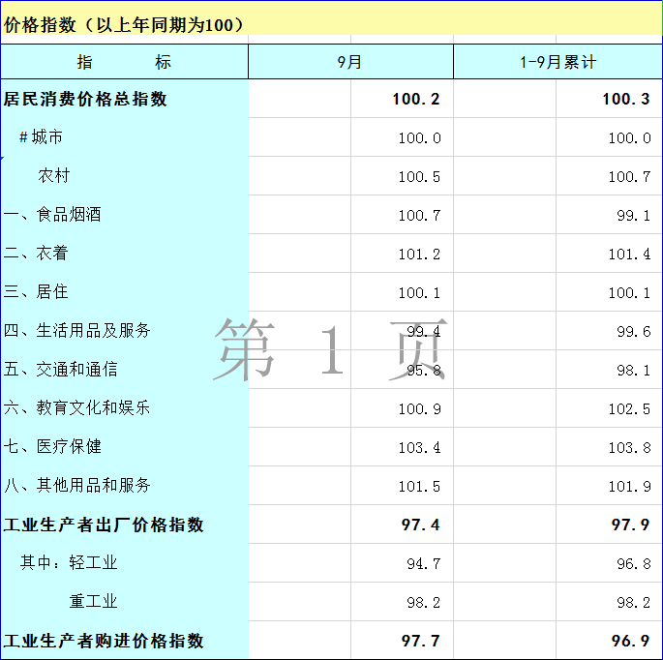Select the 98.1 cumulative value for 交通和通信
The width and height of the screenshot is (663, 660).
tap(633, 370)
